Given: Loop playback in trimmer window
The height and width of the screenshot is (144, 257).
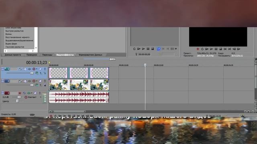Looking at the screenshot, I should (x=134, y=49).
